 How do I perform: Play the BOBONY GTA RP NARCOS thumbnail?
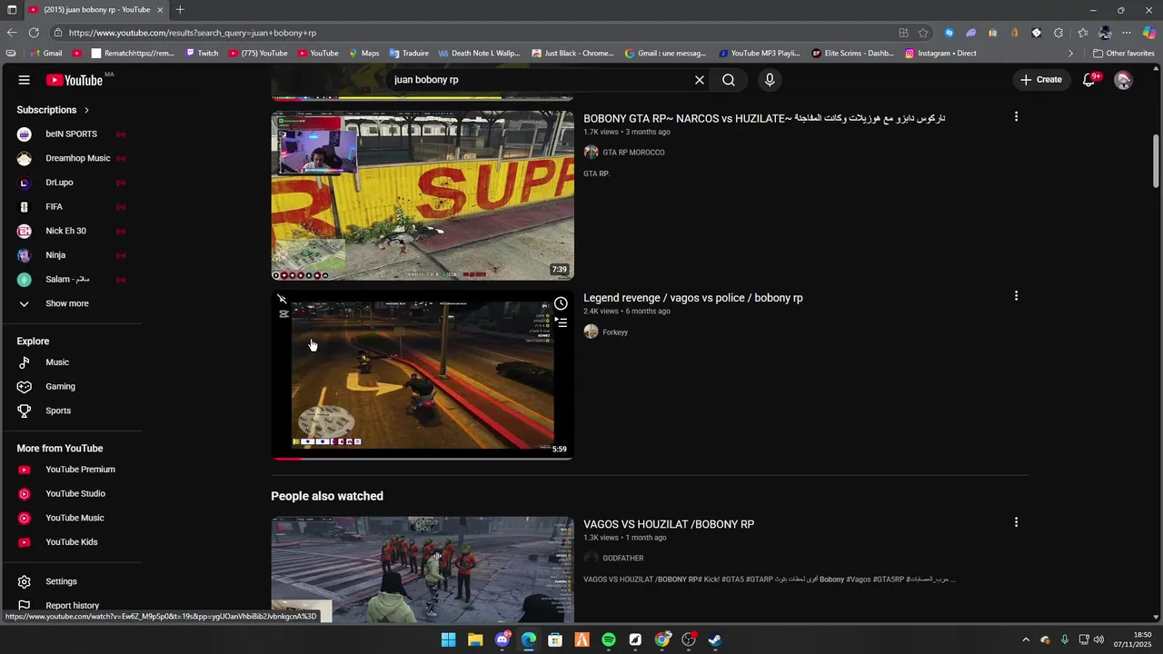(422, 195)
